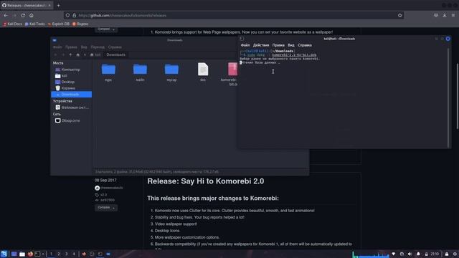The height and width of the screenshot is (258, 459).
Task: Open the Переход menu in the file manager
Action: [x=98, y=47]
